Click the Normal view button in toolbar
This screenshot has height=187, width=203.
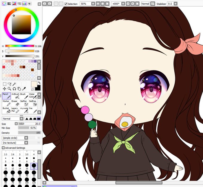145,4
